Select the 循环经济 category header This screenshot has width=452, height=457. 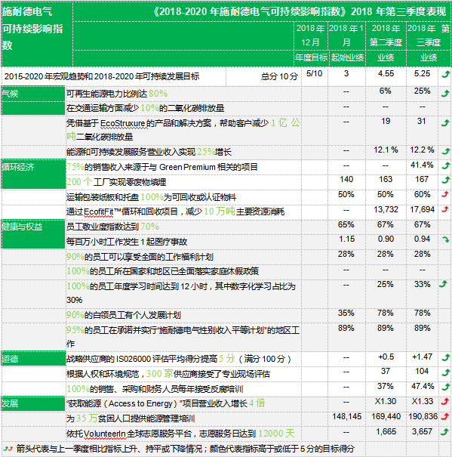33,174
